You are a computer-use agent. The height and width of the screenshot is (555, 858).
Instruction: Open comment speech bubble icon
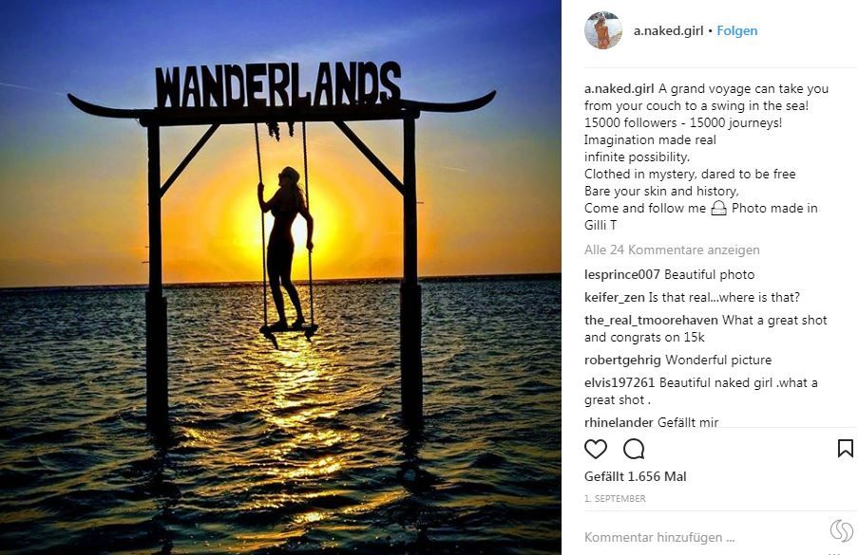[x=634, y=449]
